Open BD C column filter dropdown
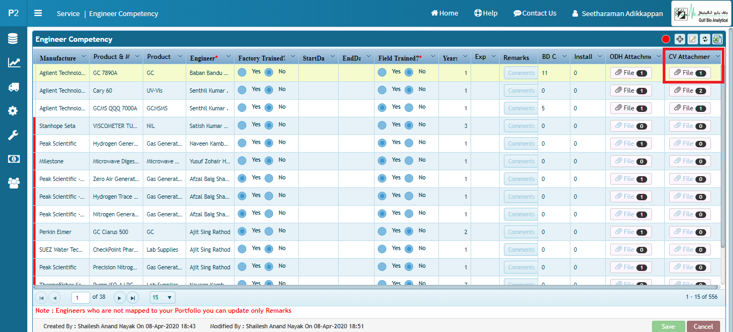 tap(563, 57)
